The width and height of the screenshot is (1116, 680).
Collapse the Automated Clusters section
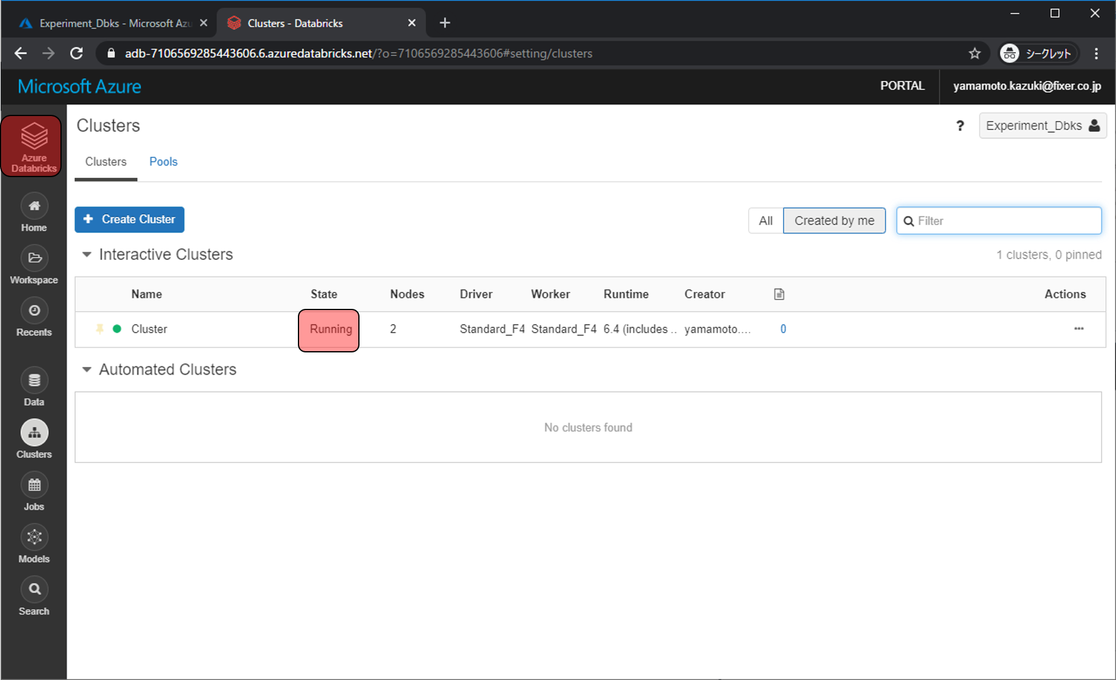pos(87,369)
